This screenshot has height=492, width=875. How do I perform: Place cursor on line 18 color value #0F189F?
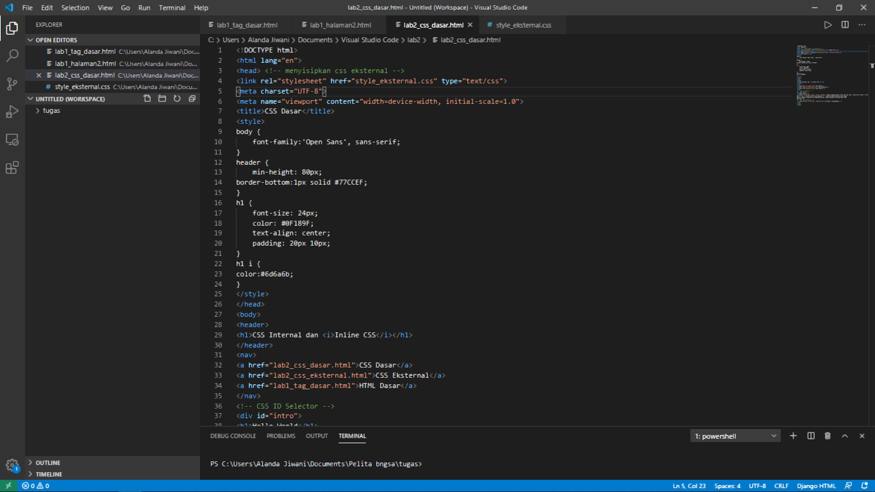(297, 223)
